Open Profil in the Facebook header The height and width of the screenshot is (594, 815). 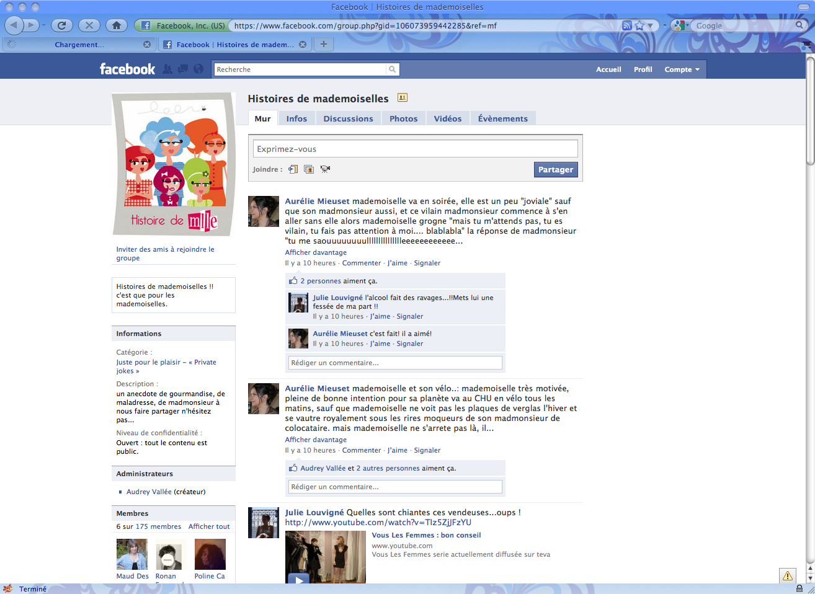[643, 69]
